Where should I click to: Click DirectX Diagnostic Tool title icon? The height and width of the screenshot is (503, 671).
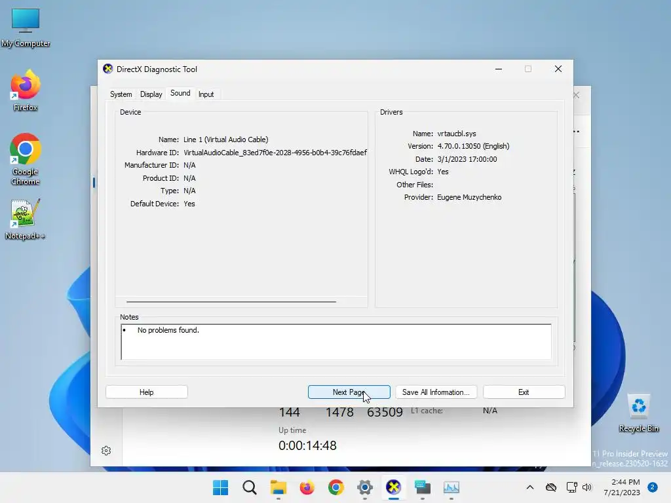(108, 69)
